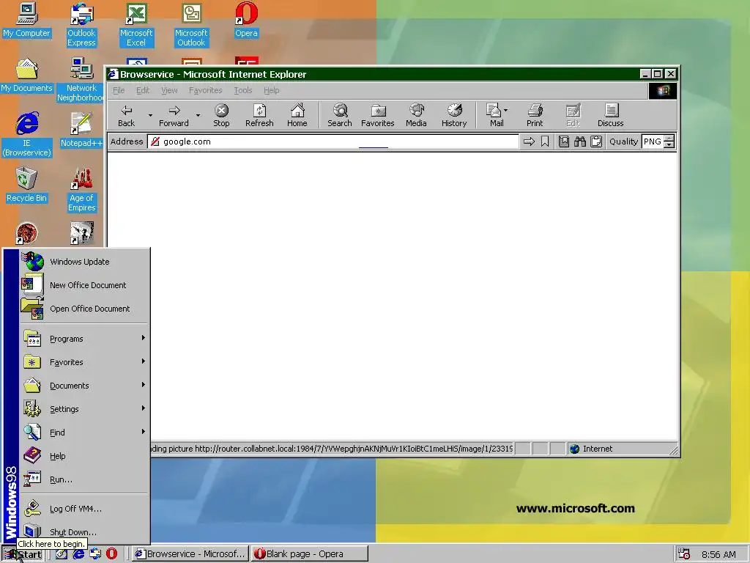Click the bookmarks book icon in Browservice bar
The height and width of the screenshot is (563, 750).
564,141
